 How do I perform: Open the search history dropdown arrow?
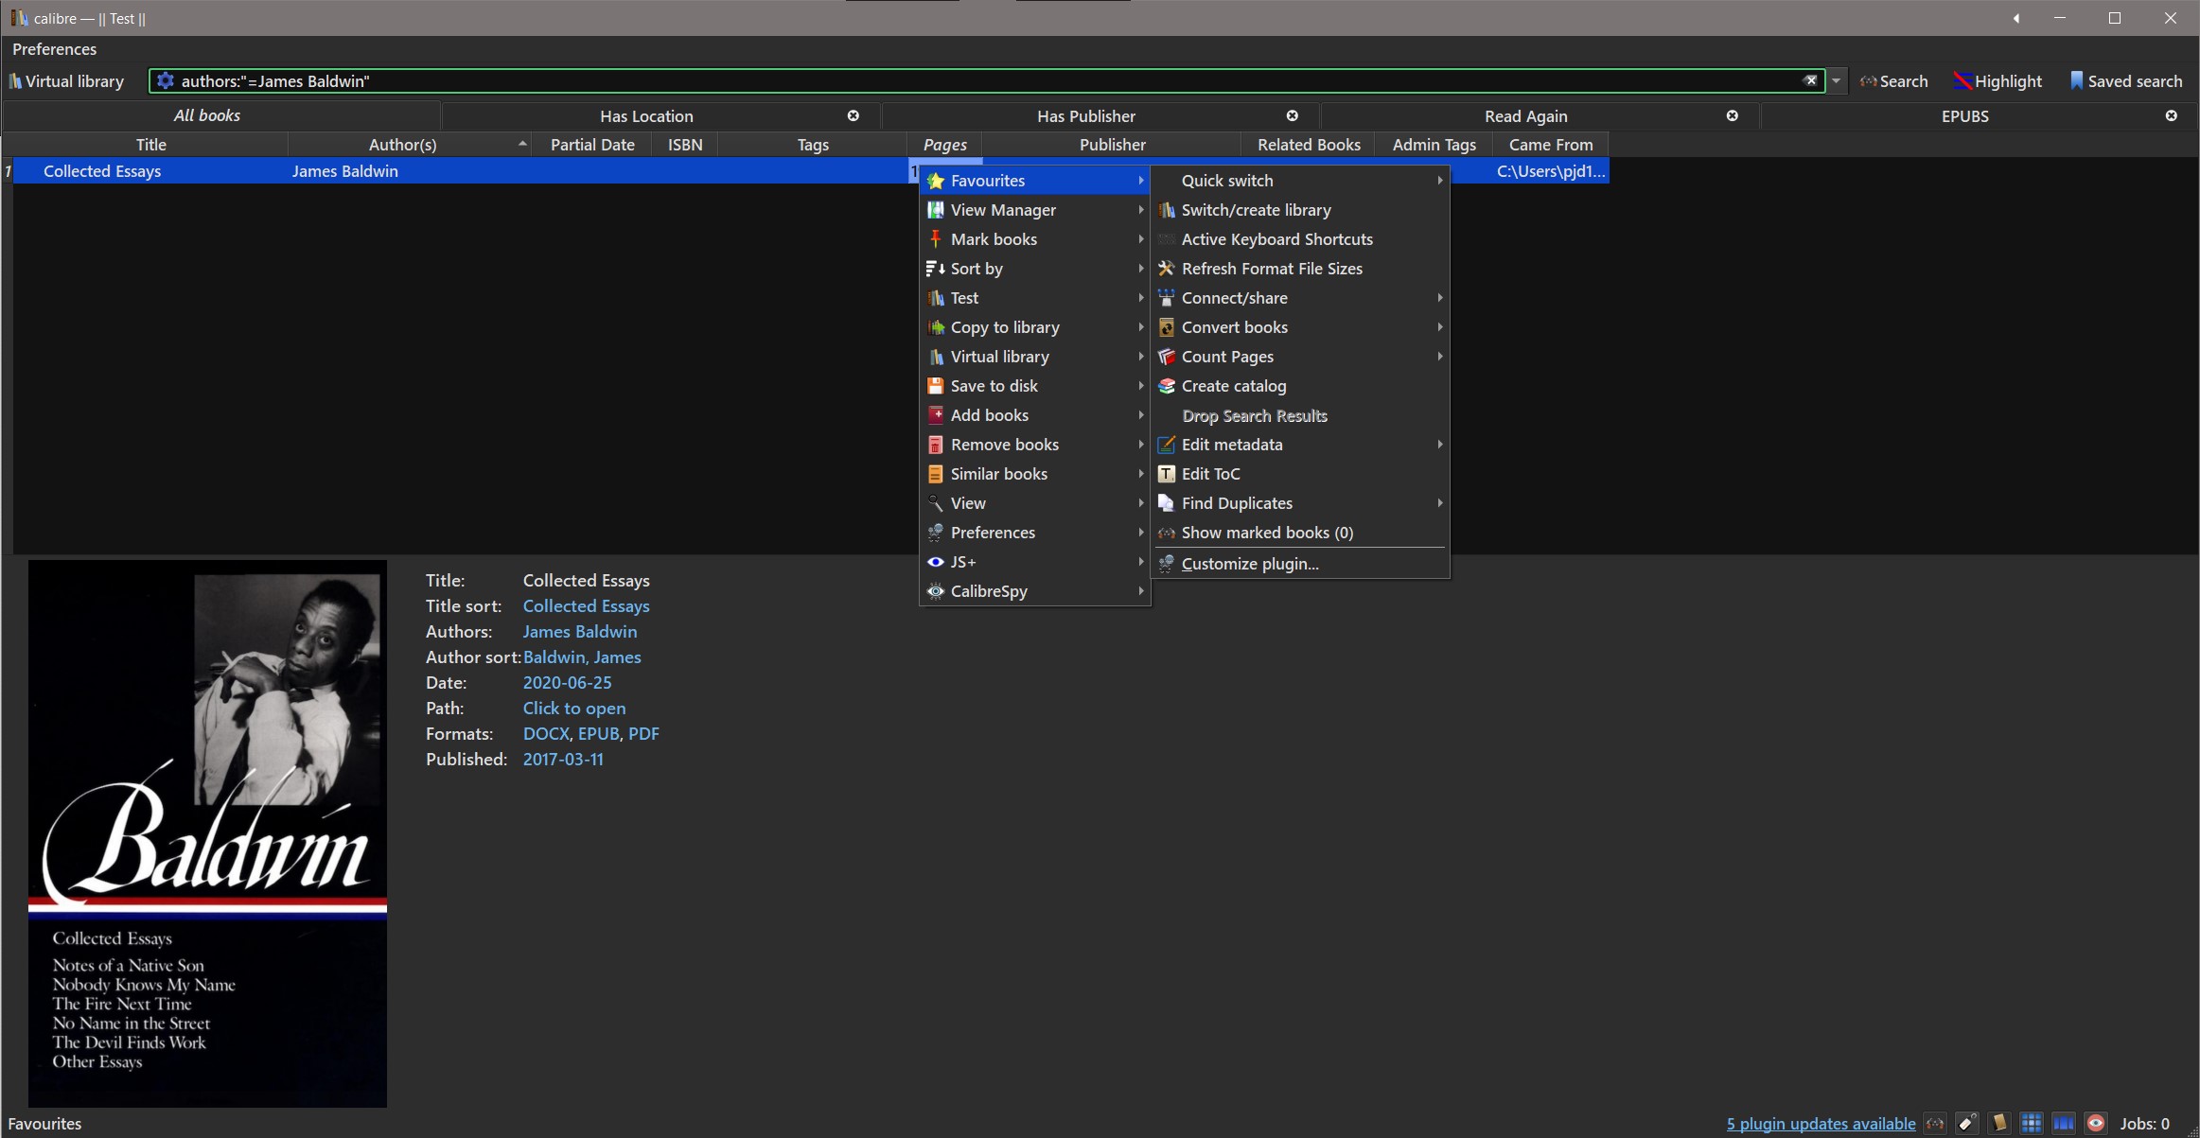click(1837, 81)
